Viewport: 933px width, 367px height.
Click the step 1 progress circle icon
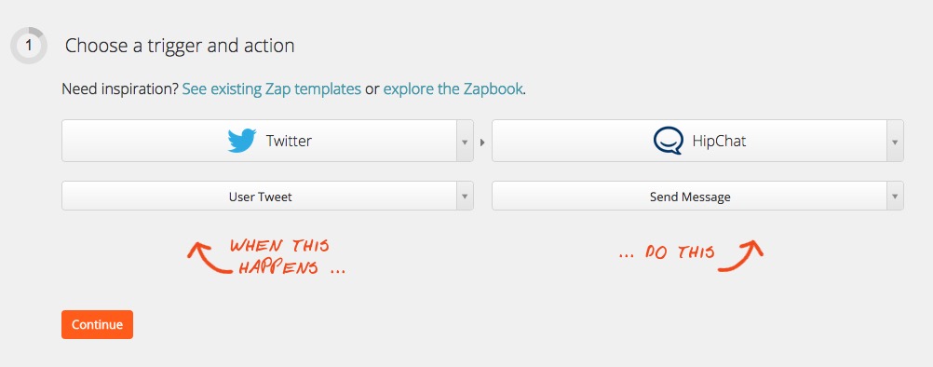coord(29,46)
